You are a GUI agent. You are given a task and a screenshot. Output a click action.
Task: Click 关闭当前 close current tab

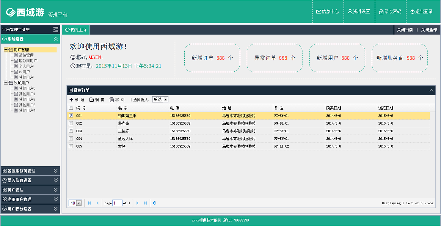405,30
